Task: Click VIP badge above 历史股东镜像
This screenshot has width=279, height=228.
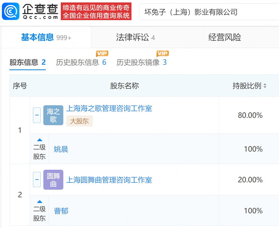Action: 163,53
